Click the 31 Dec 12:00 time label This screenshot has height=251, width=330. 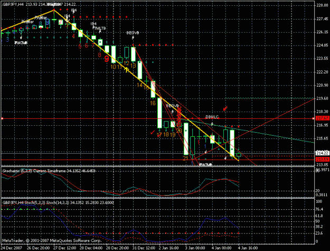tap(144, 248)
